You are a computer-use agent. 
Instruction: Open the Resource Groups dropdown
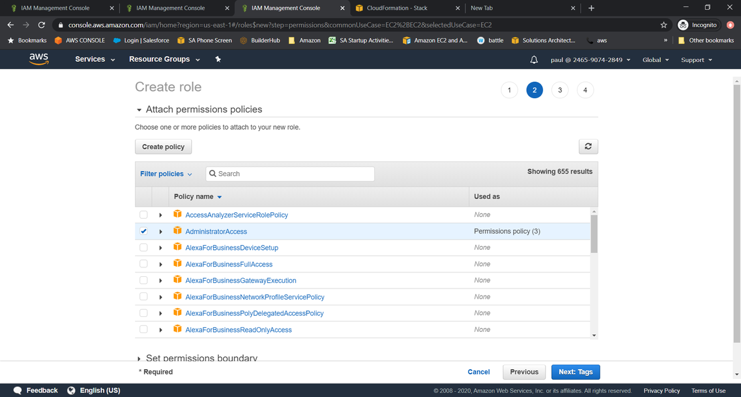[x=165, y=59]
